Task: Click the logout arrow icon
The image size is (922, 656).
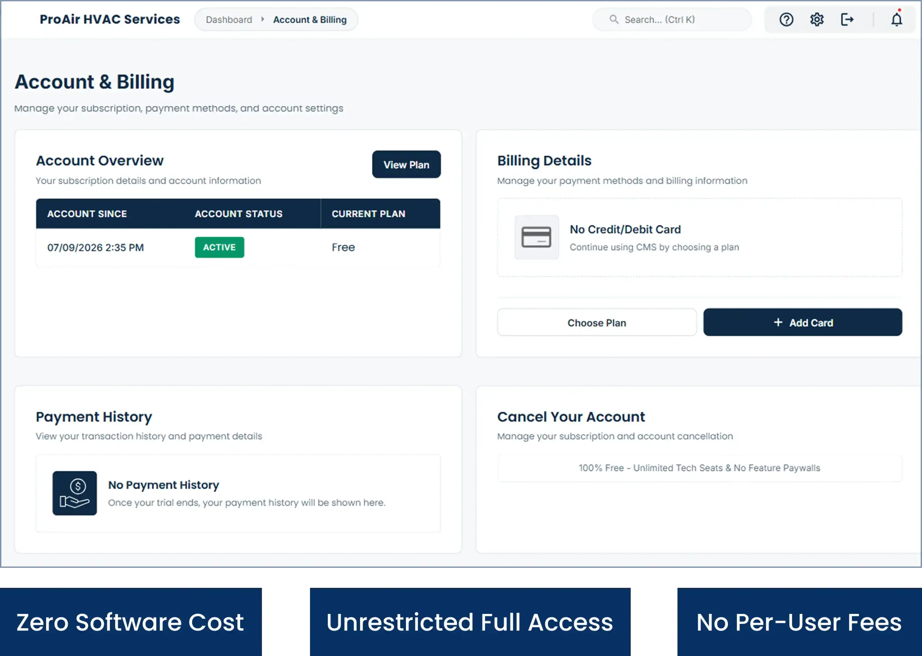Action: point(847,19)
